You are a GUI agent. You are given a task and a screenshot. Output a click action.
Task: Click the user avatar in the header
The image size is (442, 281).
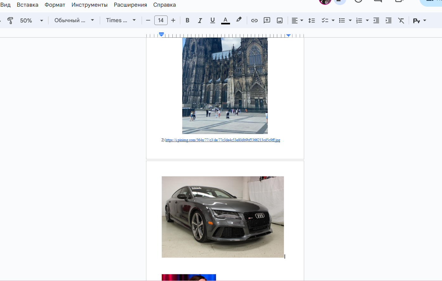click(325, 2)
